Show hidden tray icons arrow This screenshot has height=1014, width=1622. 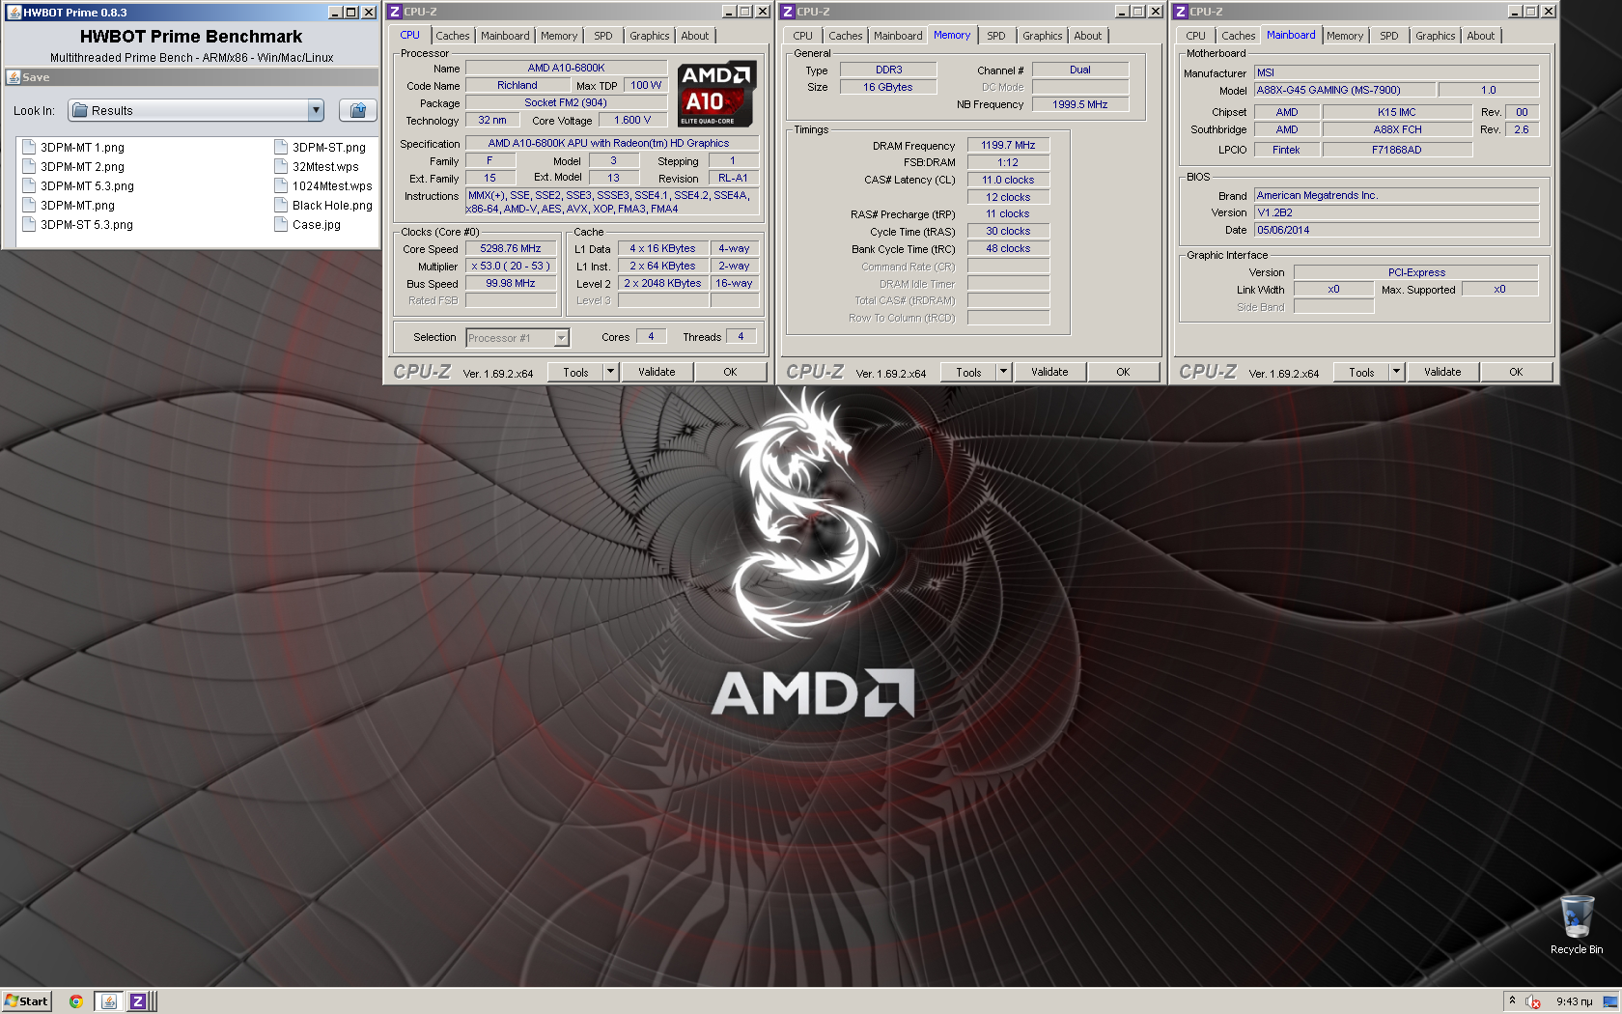click(x=1512, y=1000)
